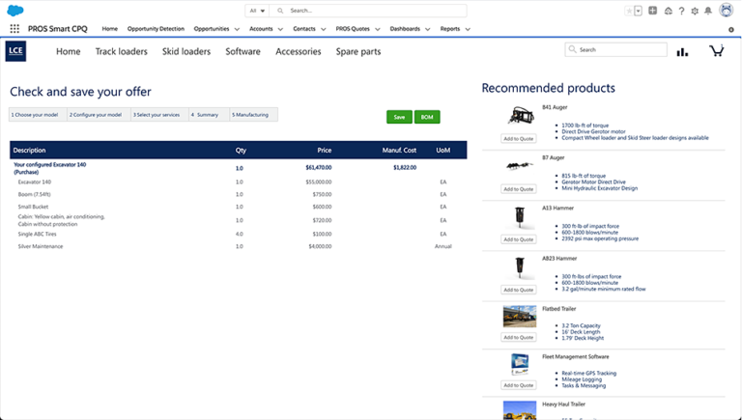Screen dimensions: 742x420
Task: Open the Spare parts menu
Action: [358, 51]
